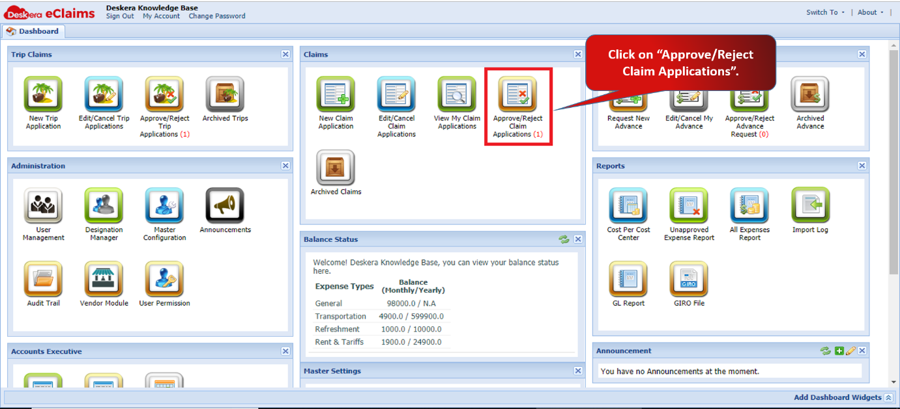Click the Deskera eClaims logo
The image size is (900, 409).
50,13
